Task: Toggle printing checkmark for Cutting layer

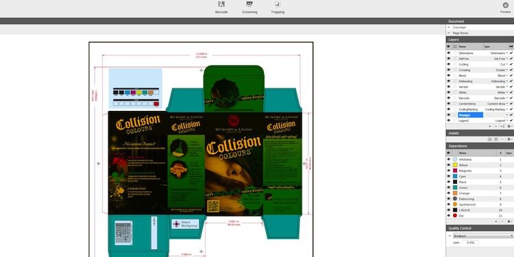Action: pyautogui.click(x=511, y=64)
